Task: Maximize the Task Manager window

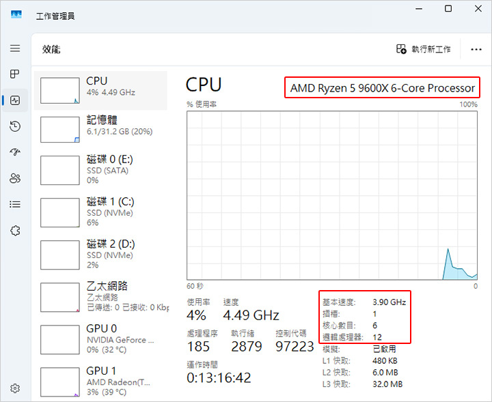Action: [448, 8]
